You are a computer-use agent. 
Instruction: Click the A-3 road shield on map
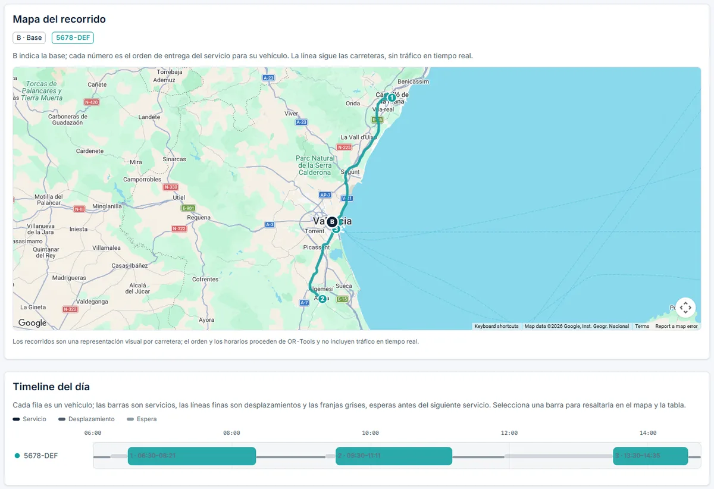[x=270, y=224]
